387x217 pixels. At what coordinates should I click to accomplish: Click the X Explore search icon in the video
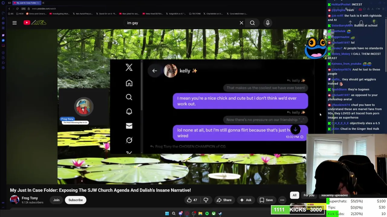point(129,97)
